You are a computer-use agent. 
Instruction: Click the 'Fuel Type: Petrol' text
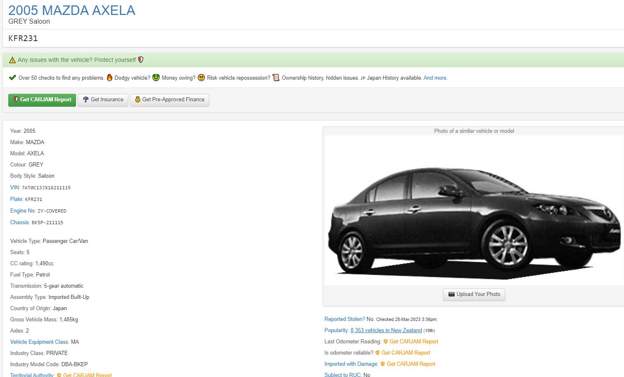[x=30, y=275]
